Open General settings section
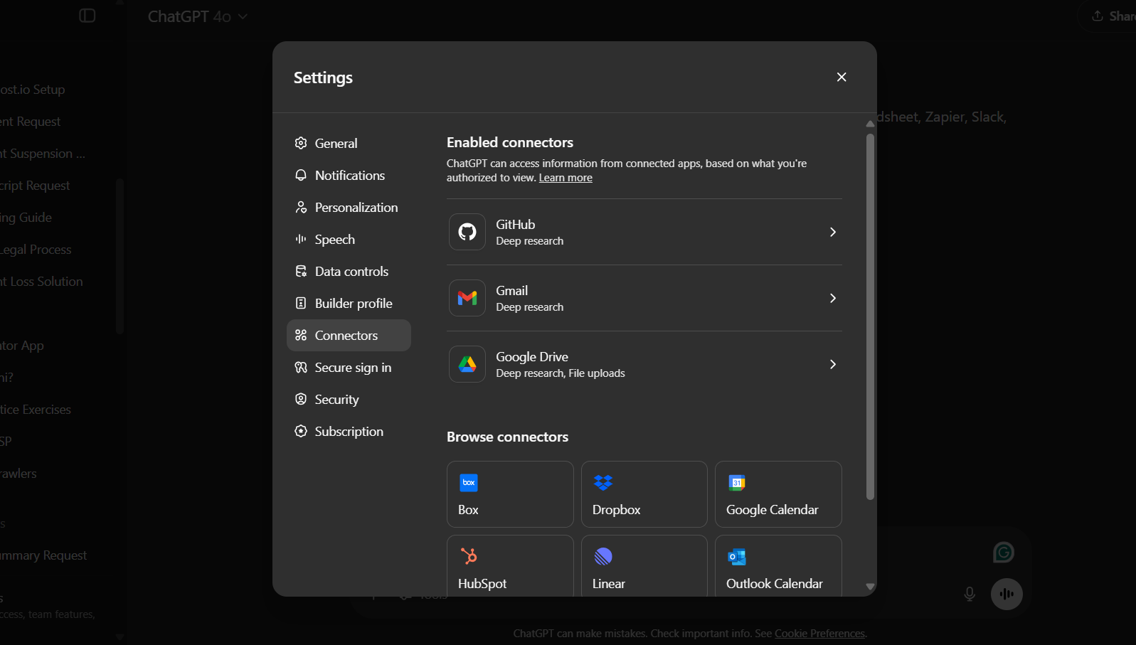The height and width of the screenshot is (645, 1136). click(349, 143)
